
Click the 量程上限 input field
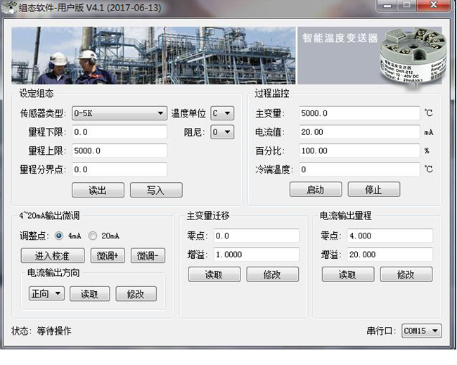click(x=119, y=151)
